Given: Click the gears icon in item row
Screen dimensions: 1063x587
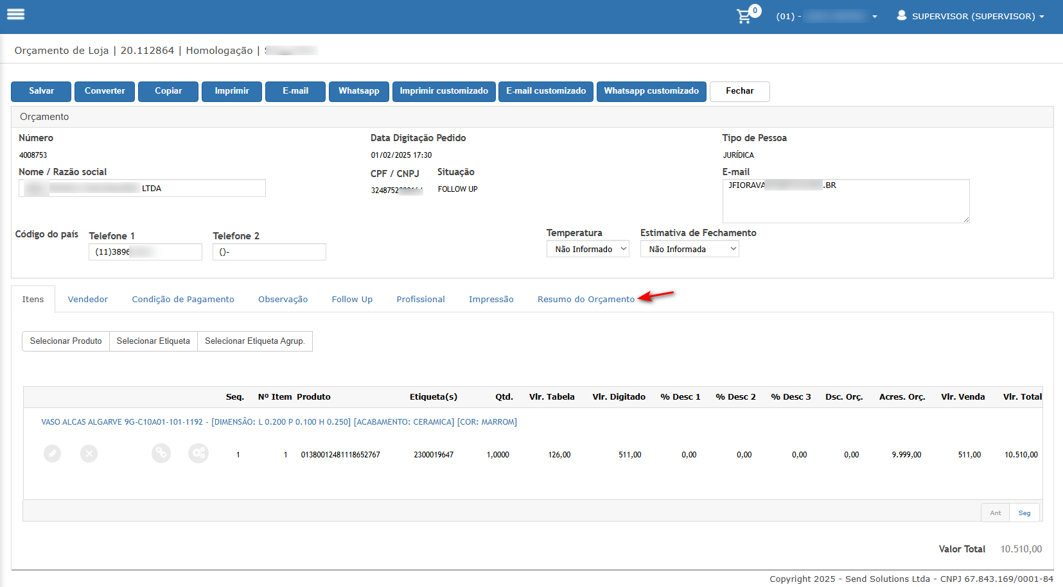Looking at the screenshot, I should tap(198, 453).
